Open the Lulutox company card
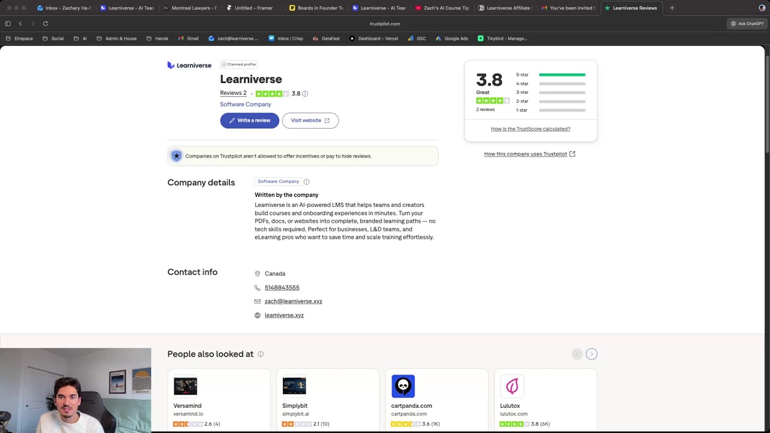 pos(546,401)
